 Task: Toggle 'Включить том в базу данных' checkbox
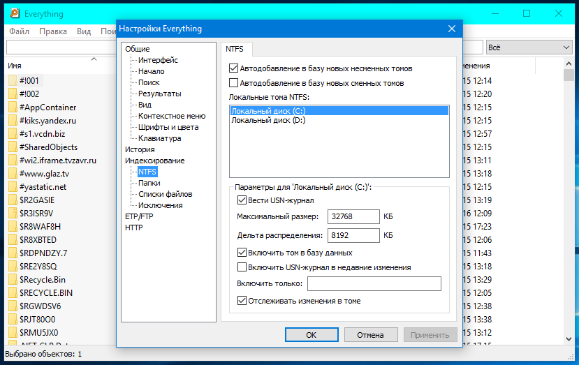tap(242, 253)
